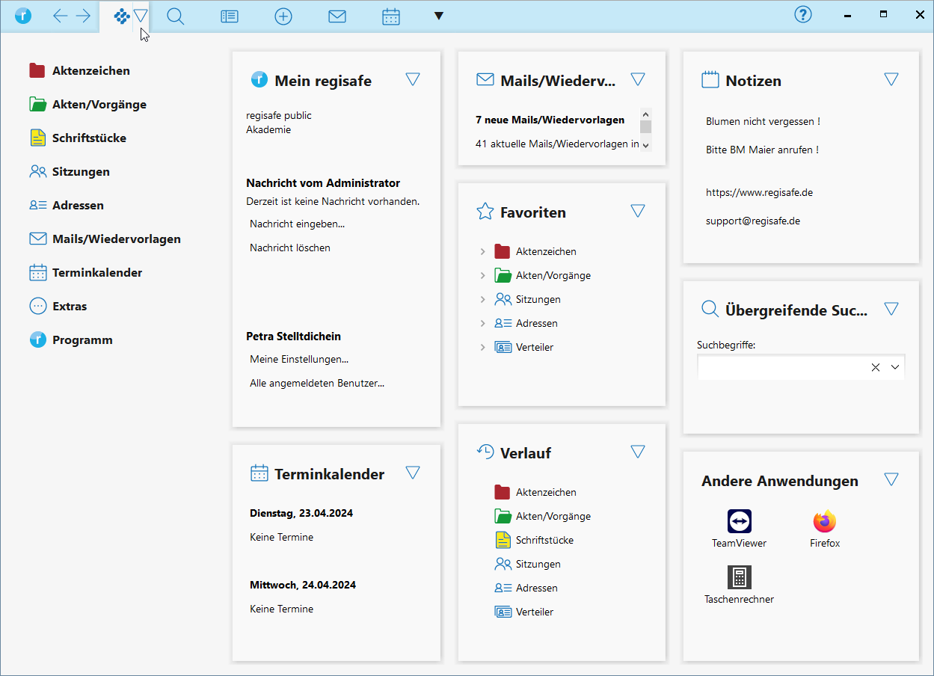Open the Notizen panel triangle menu
The height and width of the screenshot is (676, 934).
coord(891,79)
